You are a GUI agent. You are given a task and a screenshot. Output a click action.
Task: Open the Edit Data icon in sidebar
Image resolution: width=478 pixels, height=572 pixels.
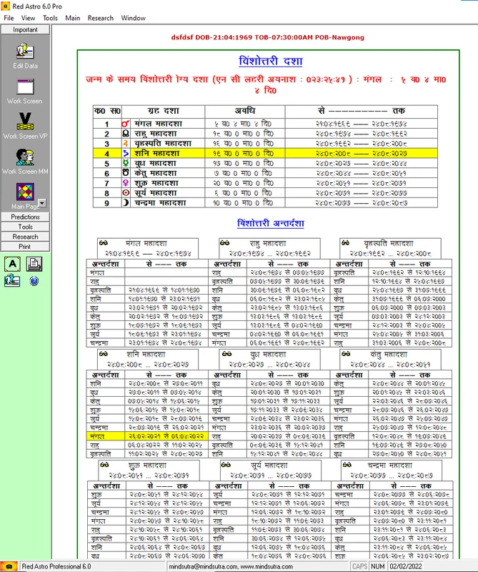[x=25, y=51]
